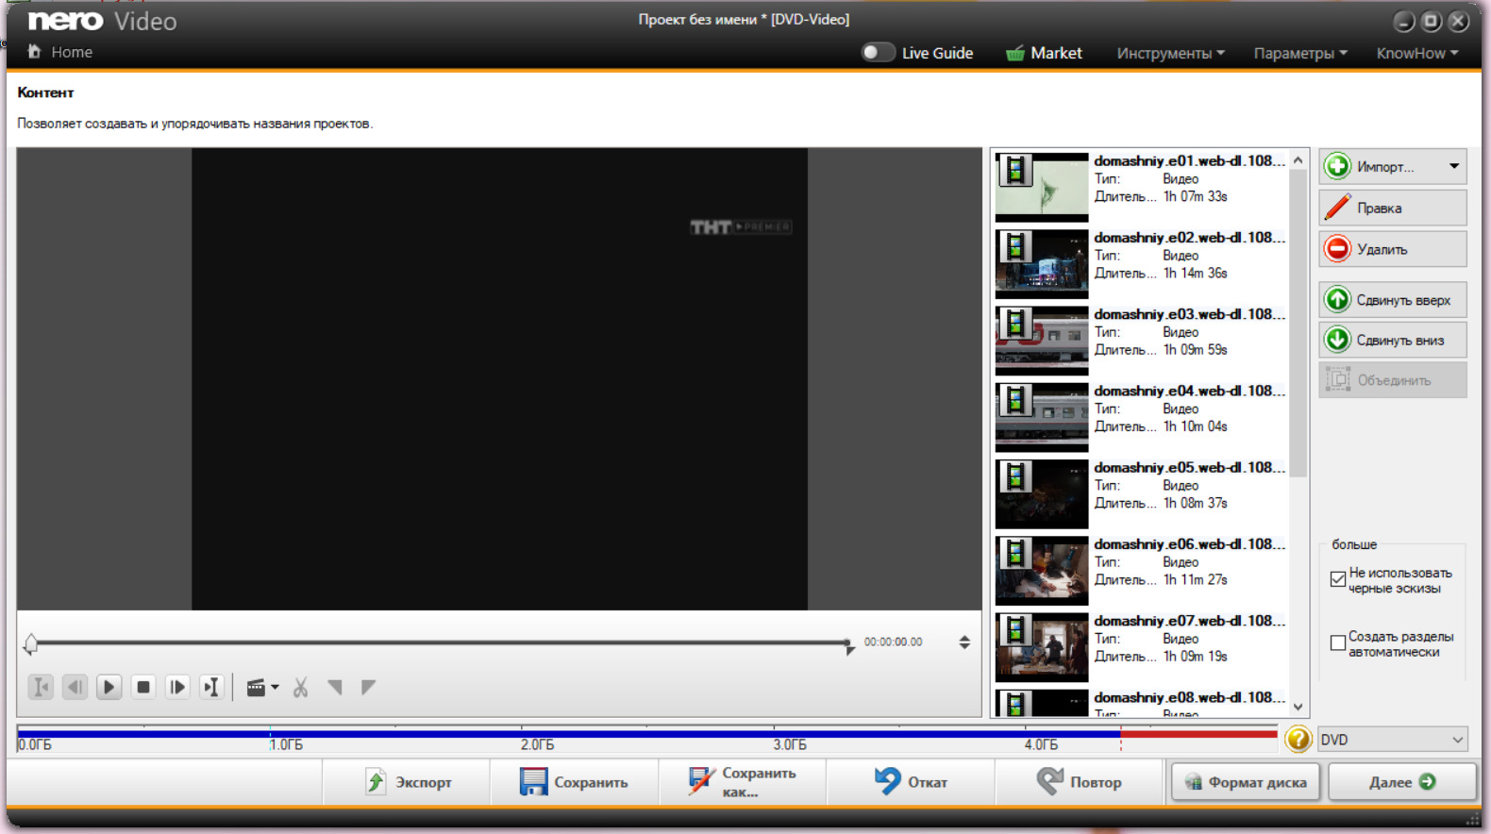Image resolution: width=1491 pixels, height=834 pixels.
Task: Select the scissors cut tool
Action: click(301, 688)
